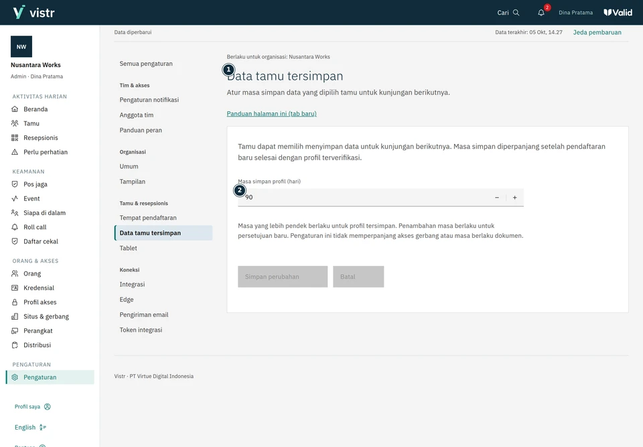Click the Vistr logo icon
Image resolution: width=643 pixels, height=447 pixels.
pos(19,12)
